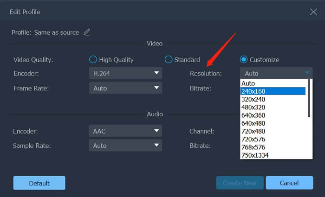Choose 240x160 resolution
The height and width of the screenshot is (197, 325).
coord(273,91)
